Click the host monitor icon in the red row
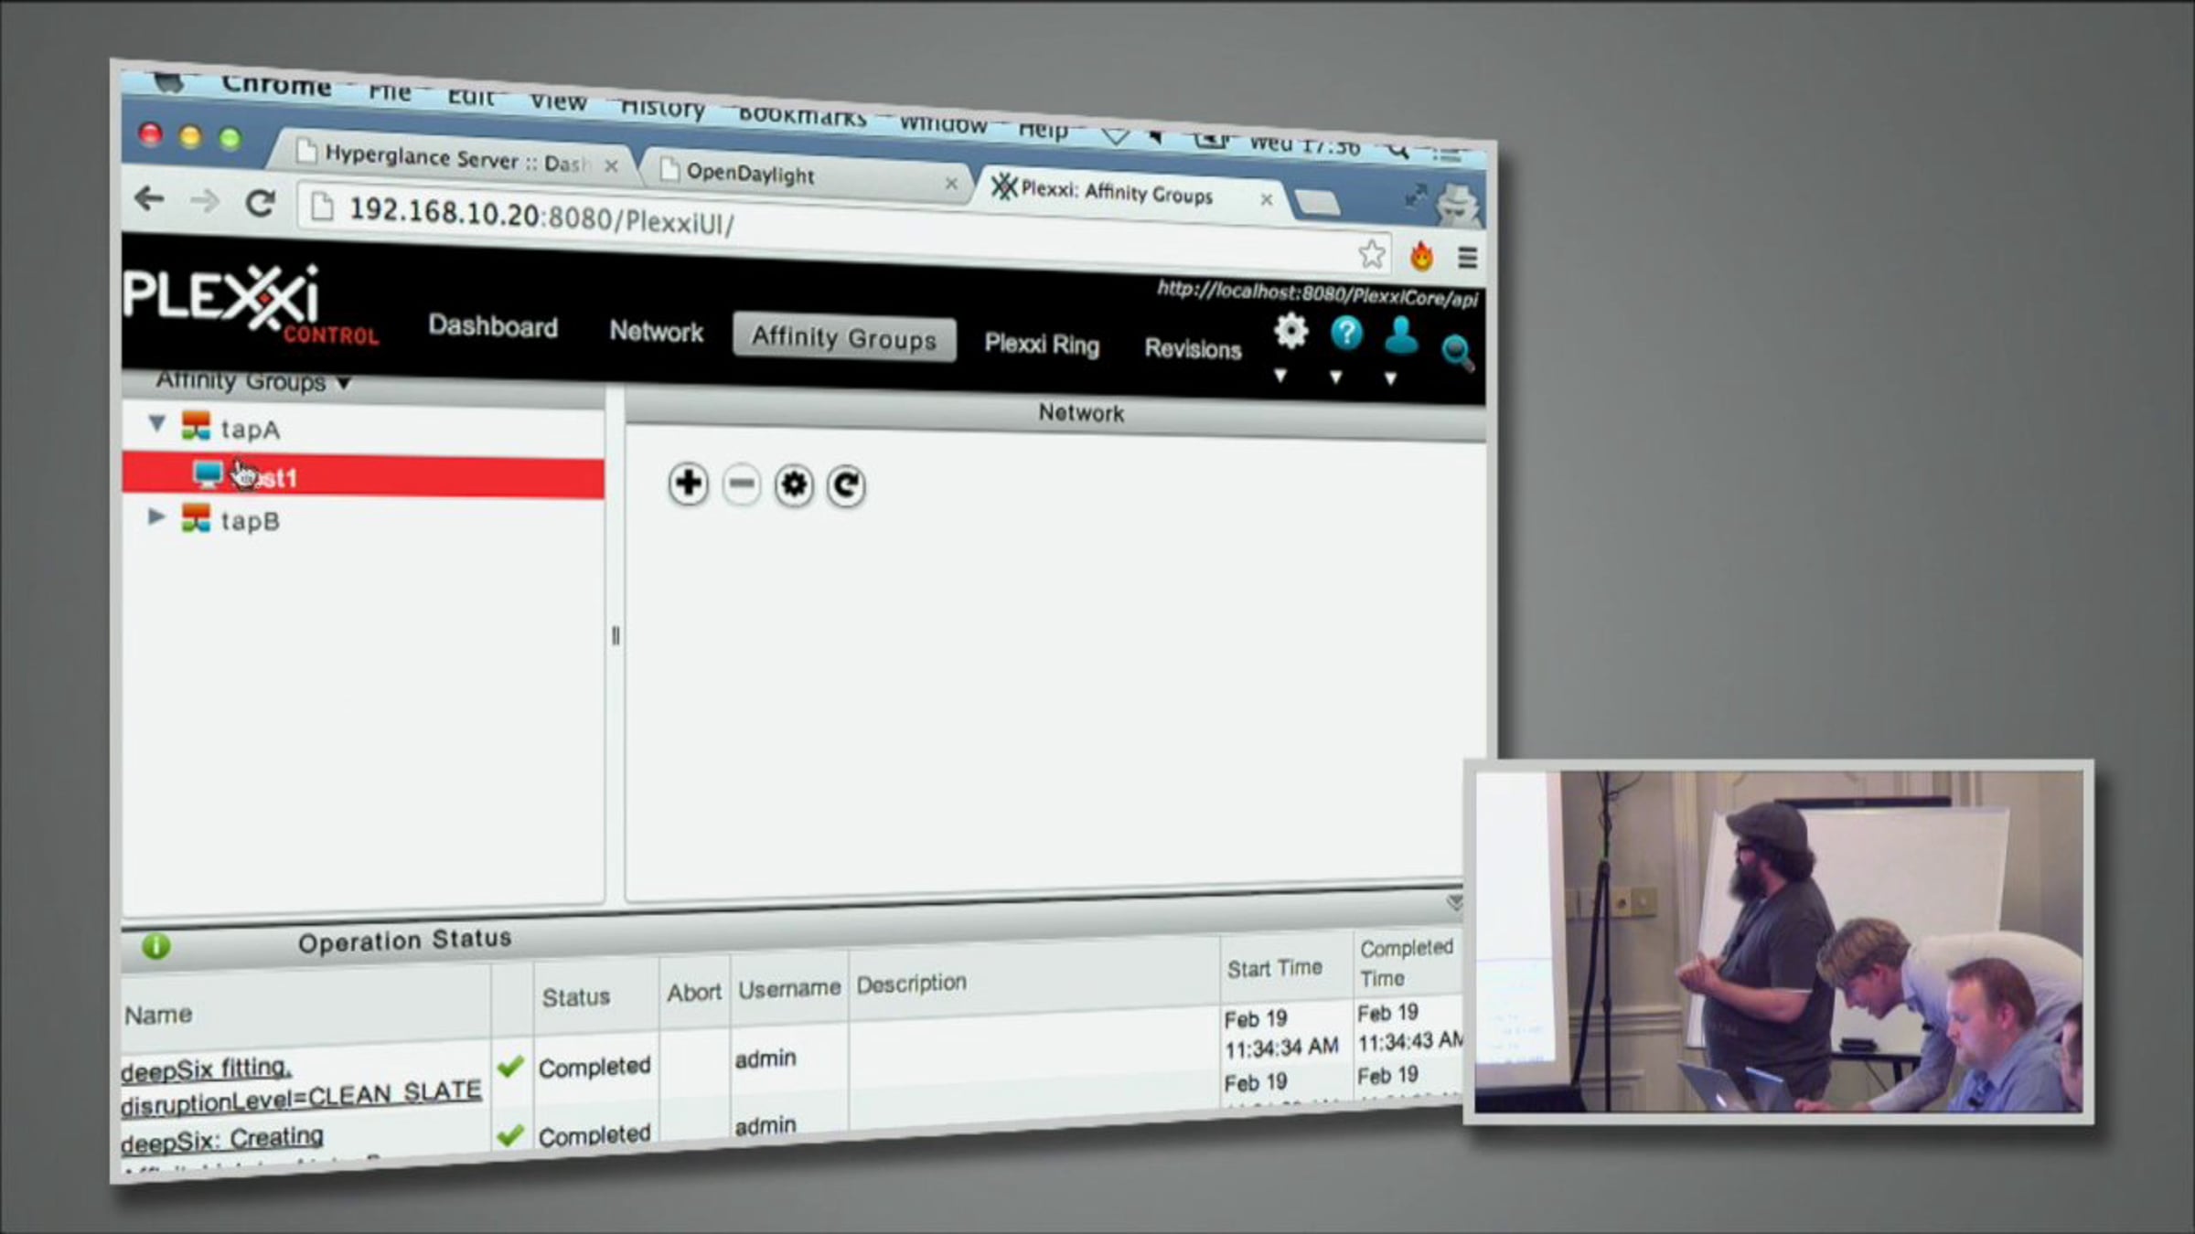2195x1234 pixels. pyautogui.click(x=209, y=474)
